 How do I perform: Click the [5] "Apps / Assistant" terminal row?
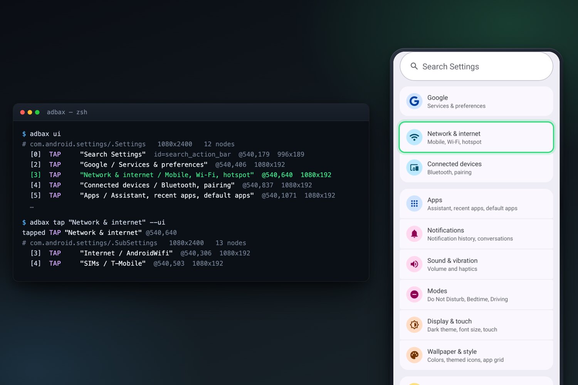click(x=183, y=195)
